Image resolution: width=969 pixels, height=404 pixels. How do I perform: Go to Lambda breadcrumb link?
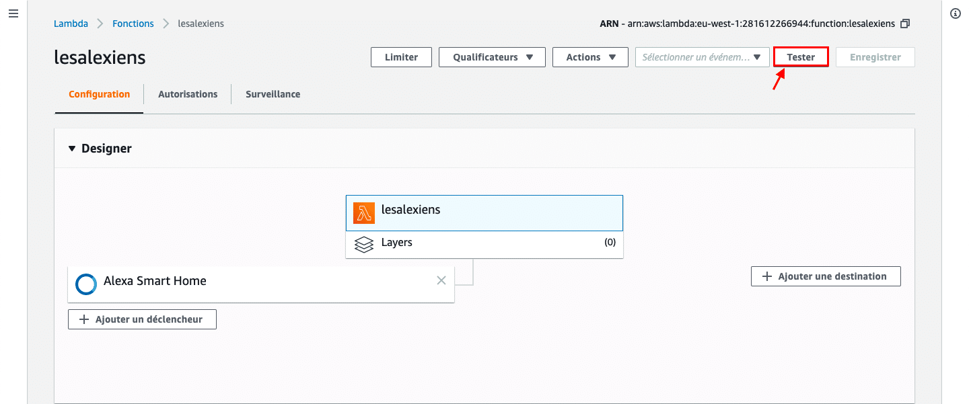(71, 24)
